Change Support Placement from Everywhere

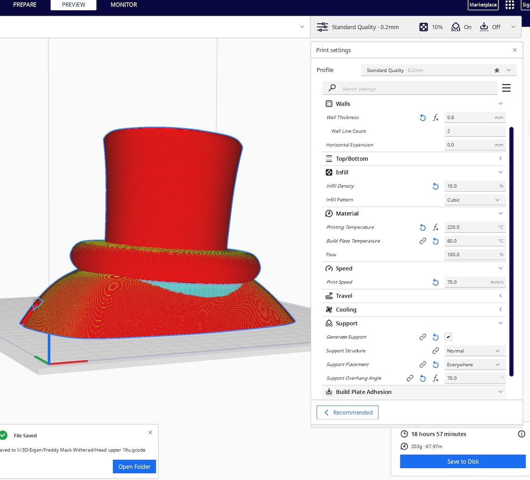tap(475, 364)
